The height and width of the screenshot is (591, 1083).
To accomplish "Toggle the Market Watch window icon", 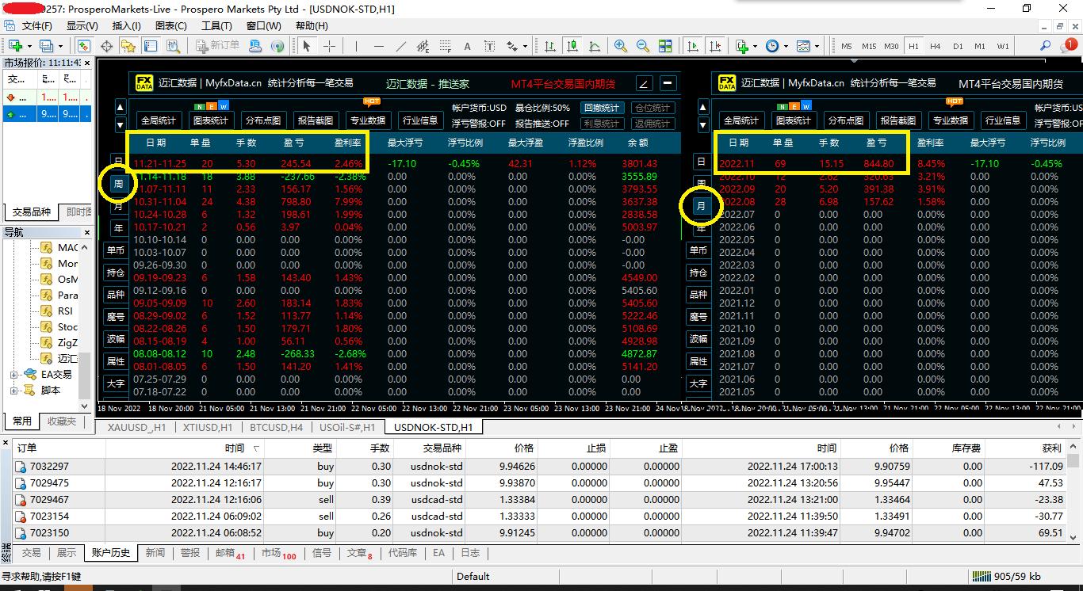I will click(83, 46).
